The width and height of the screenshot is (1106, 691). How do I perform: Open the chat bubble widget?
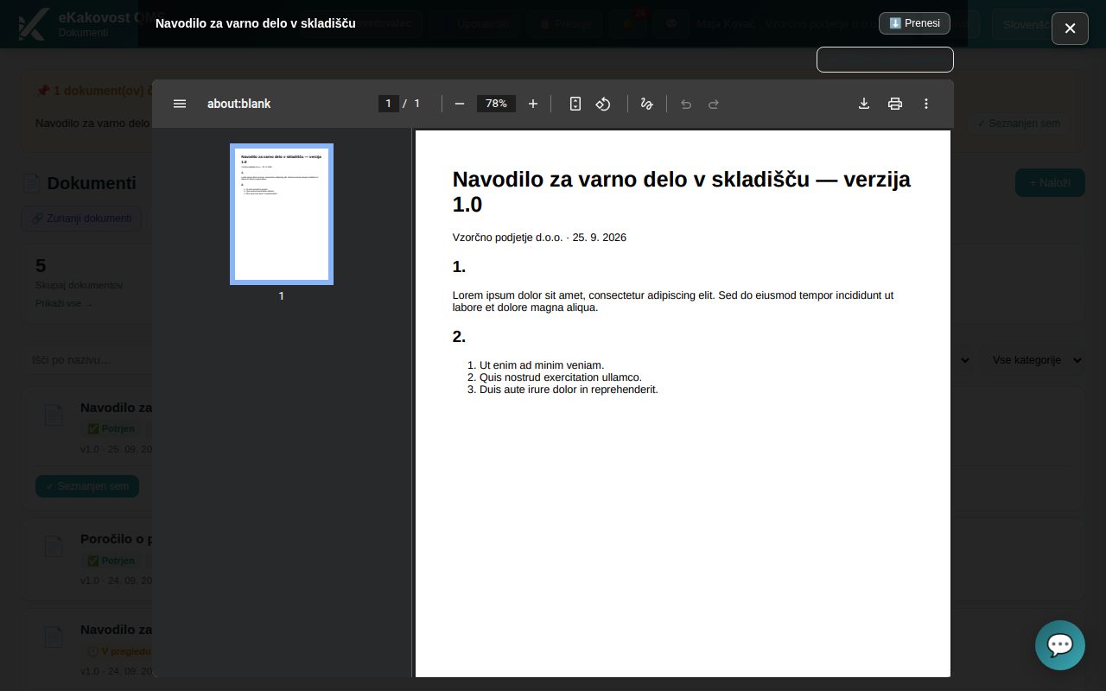pos(1060,645)
